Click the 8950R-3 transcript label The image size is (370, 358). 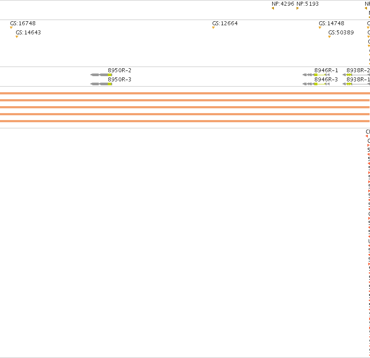point(120,79)
